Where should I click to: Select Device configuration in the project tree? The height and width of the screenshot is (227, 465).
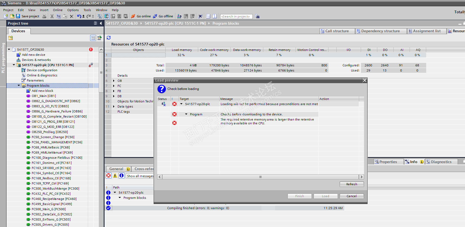coord(42,70)
